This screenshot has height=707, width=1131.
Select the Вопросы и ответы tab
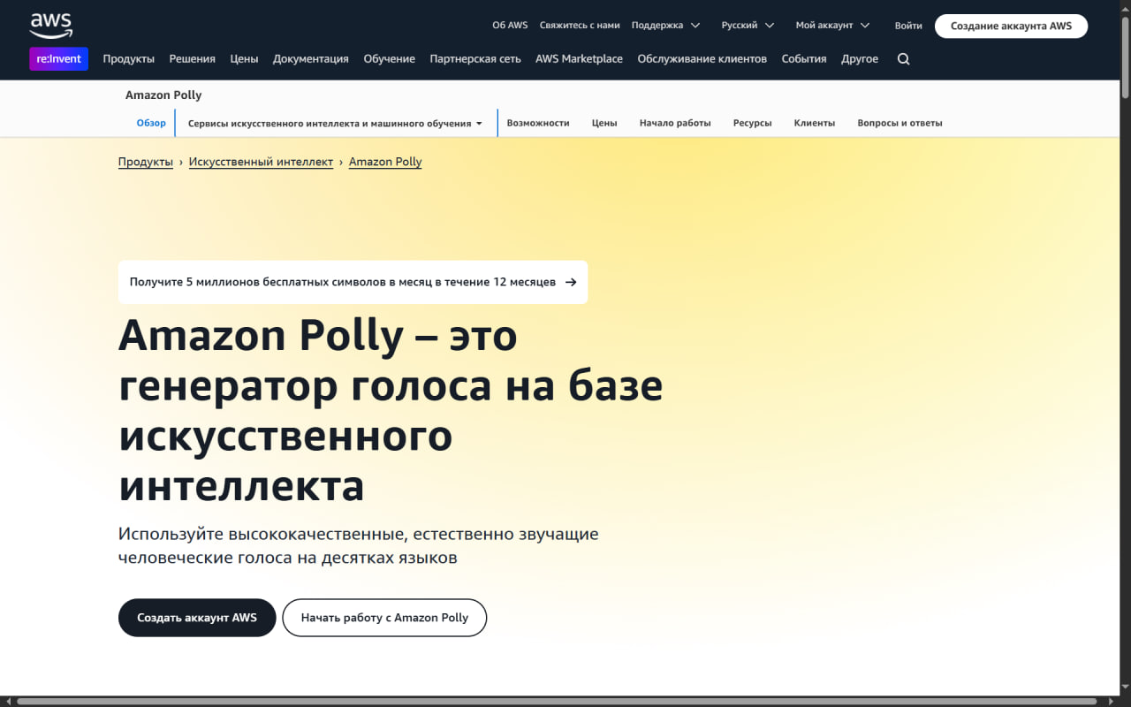click(x=899, y=124)
